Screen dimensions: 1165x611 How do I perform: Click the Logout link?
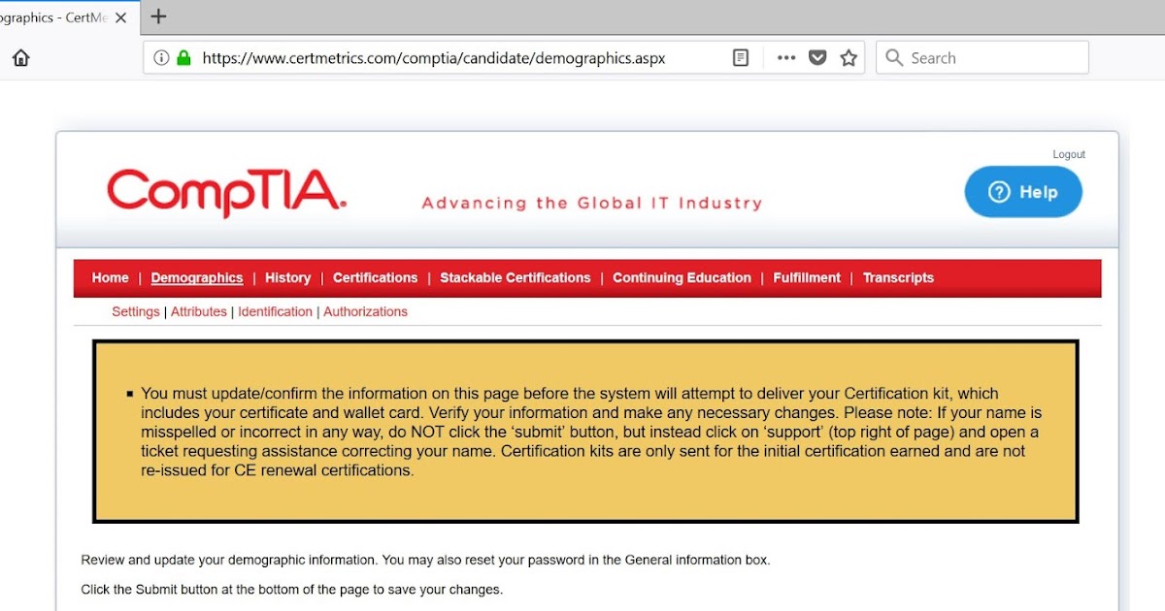point(1068,153)
